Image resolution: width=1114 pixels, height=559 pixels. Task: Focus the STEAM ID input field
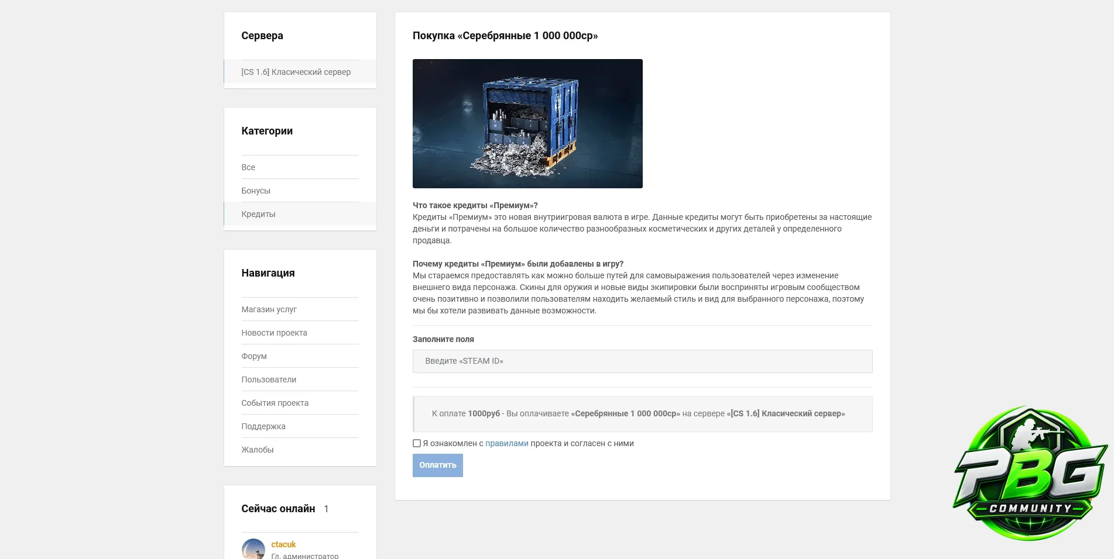(x=643, y=361)
